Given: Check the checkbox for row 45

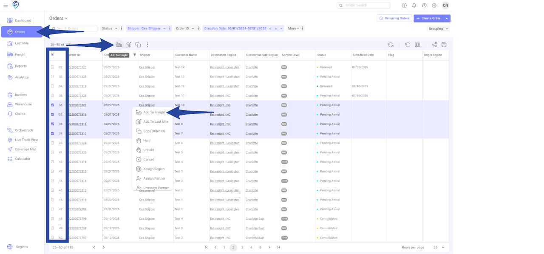Looking at the screenshot, I should point(52,190).
